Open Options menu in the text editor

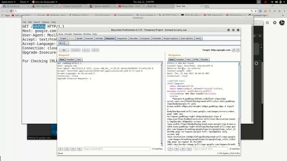[x=45, y=22]
